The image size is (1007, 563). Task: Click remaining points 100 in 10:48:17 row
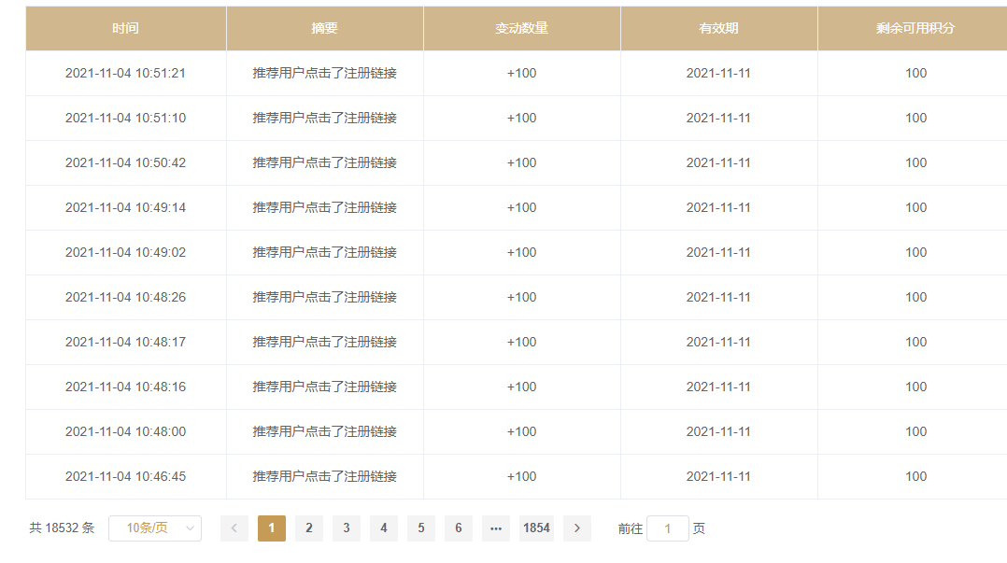(x=915, y=342)
